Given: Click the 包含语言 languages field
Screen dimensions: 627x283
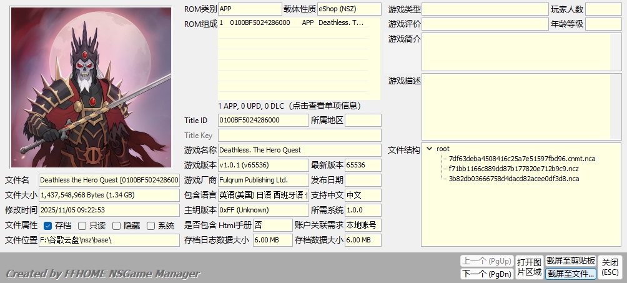Looking at the screenshot, I should pos(263,195).
